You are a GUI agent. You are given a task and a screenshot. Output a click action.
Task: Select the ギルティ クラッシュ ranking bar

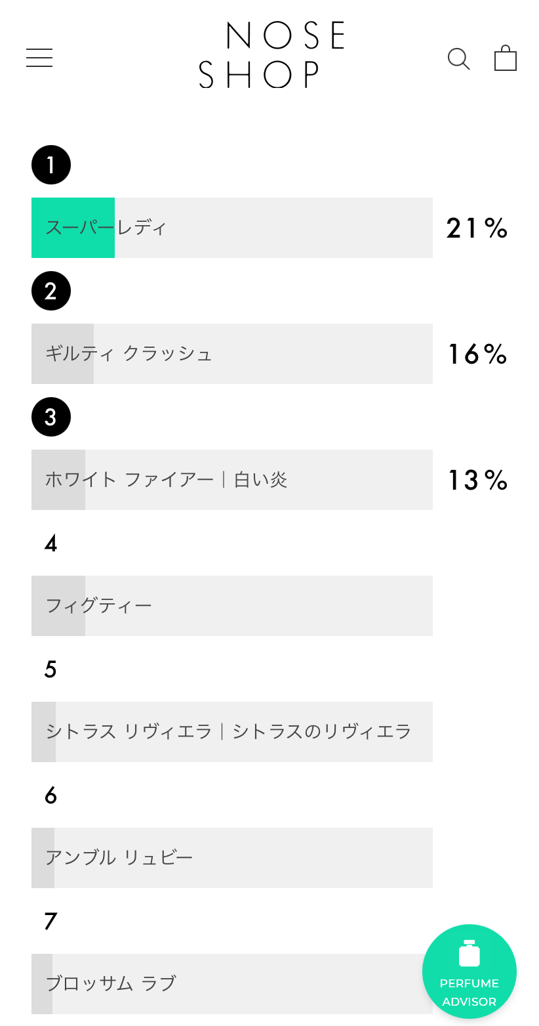click(x=232, y=354)
